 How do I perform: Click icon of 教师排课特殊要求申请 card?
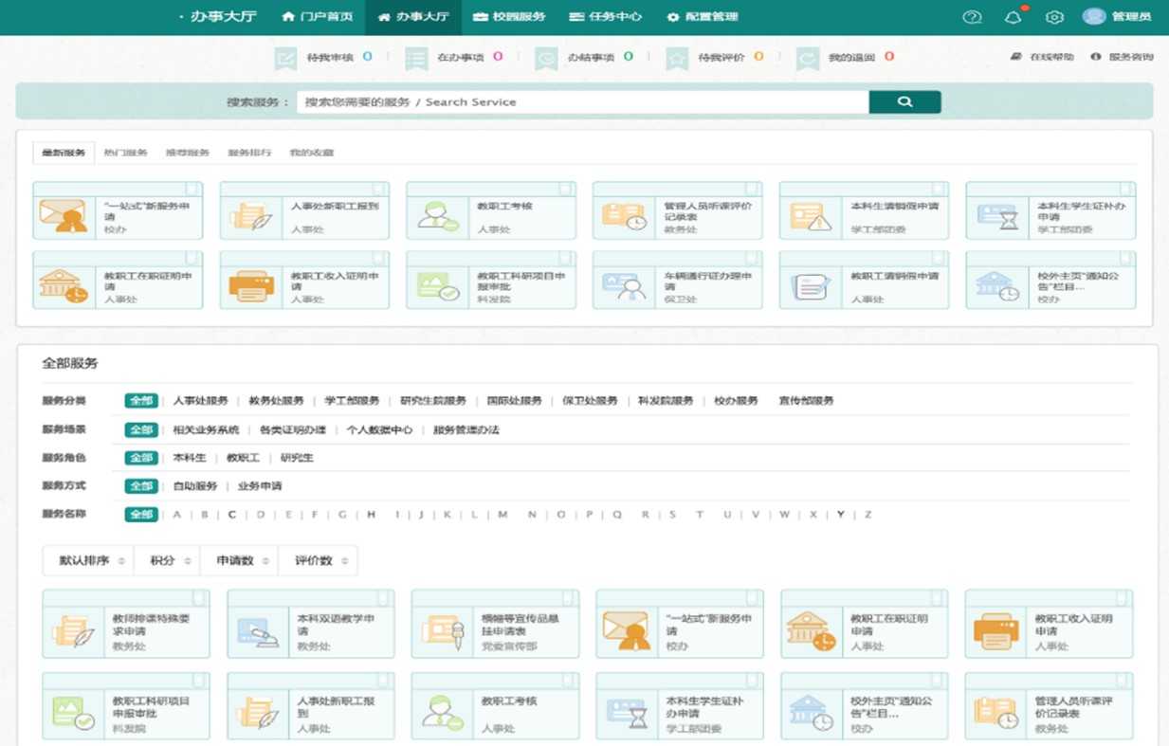pyautogui.click(x=73, y=630)
